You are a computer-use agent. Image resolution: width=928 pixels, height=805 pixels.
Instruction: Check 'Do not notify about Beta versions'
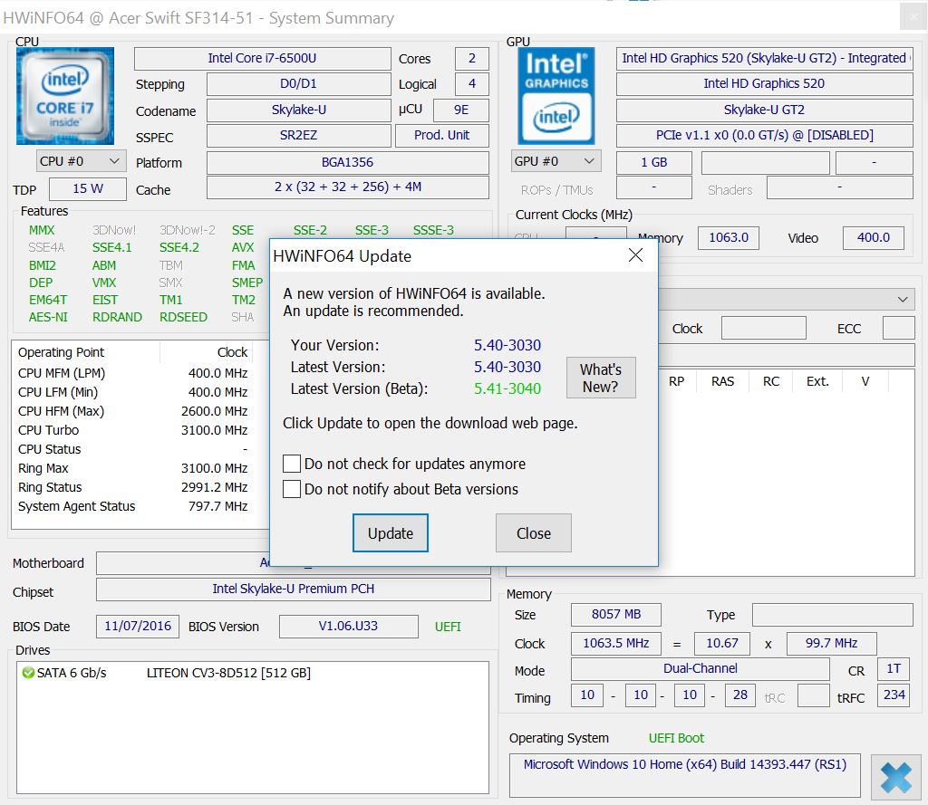(292, 489)
